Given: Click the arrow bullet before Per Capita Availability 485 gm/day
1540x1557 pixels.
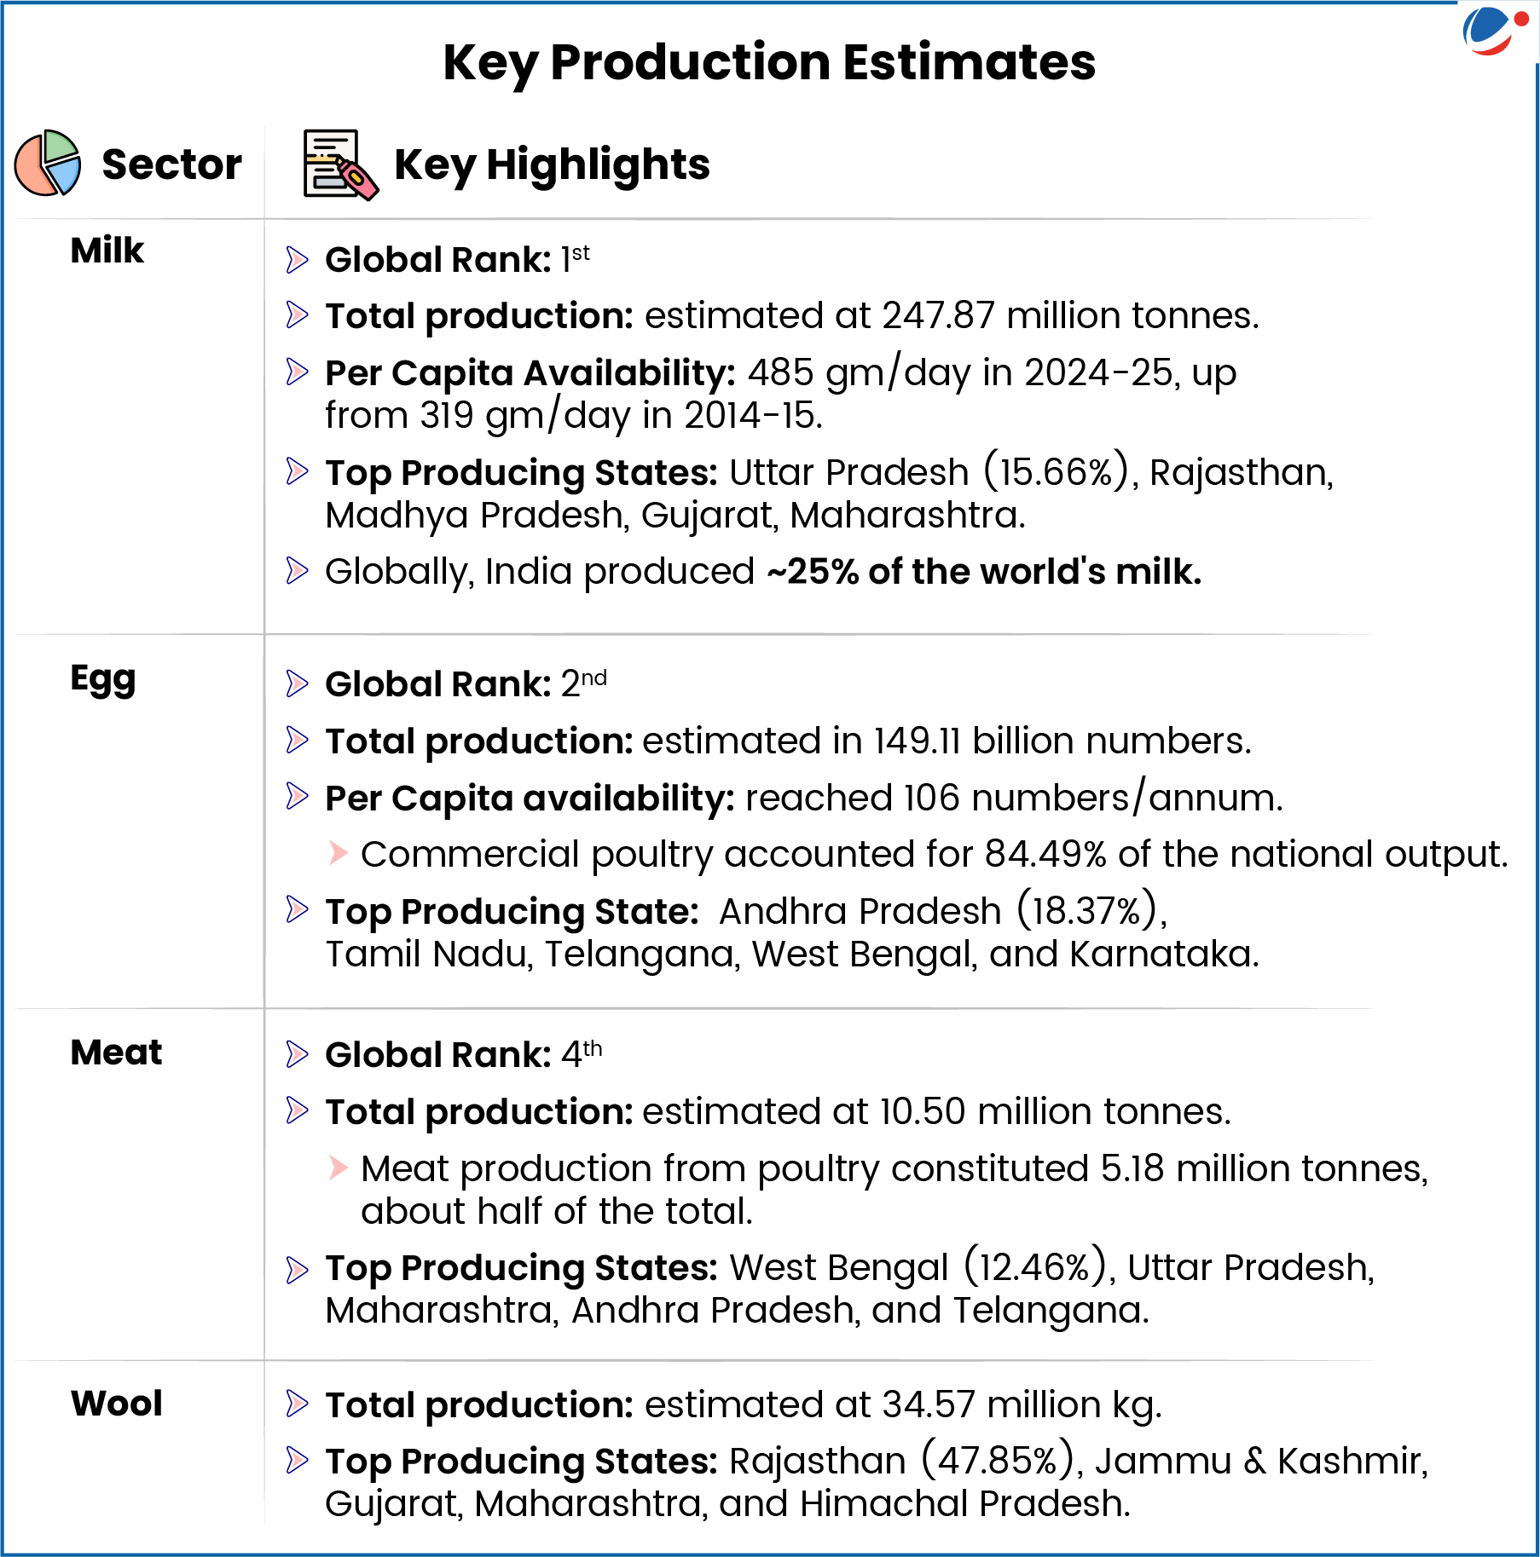Looking at the screenshot, I should 297,372.
